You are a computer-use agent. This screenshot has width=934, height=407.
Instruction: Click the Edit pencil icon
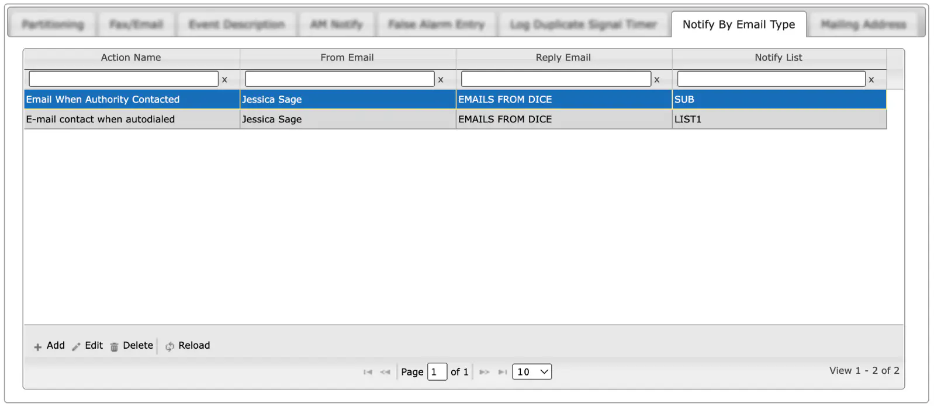point(76,347)
